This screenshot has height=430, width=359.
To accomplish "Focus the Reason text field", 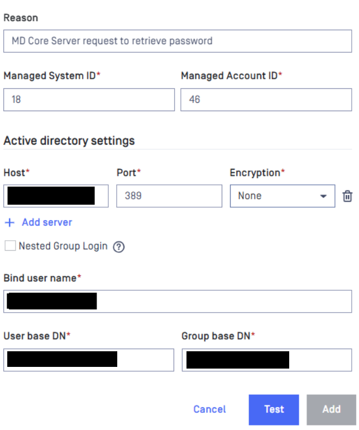I will [178, 41].
